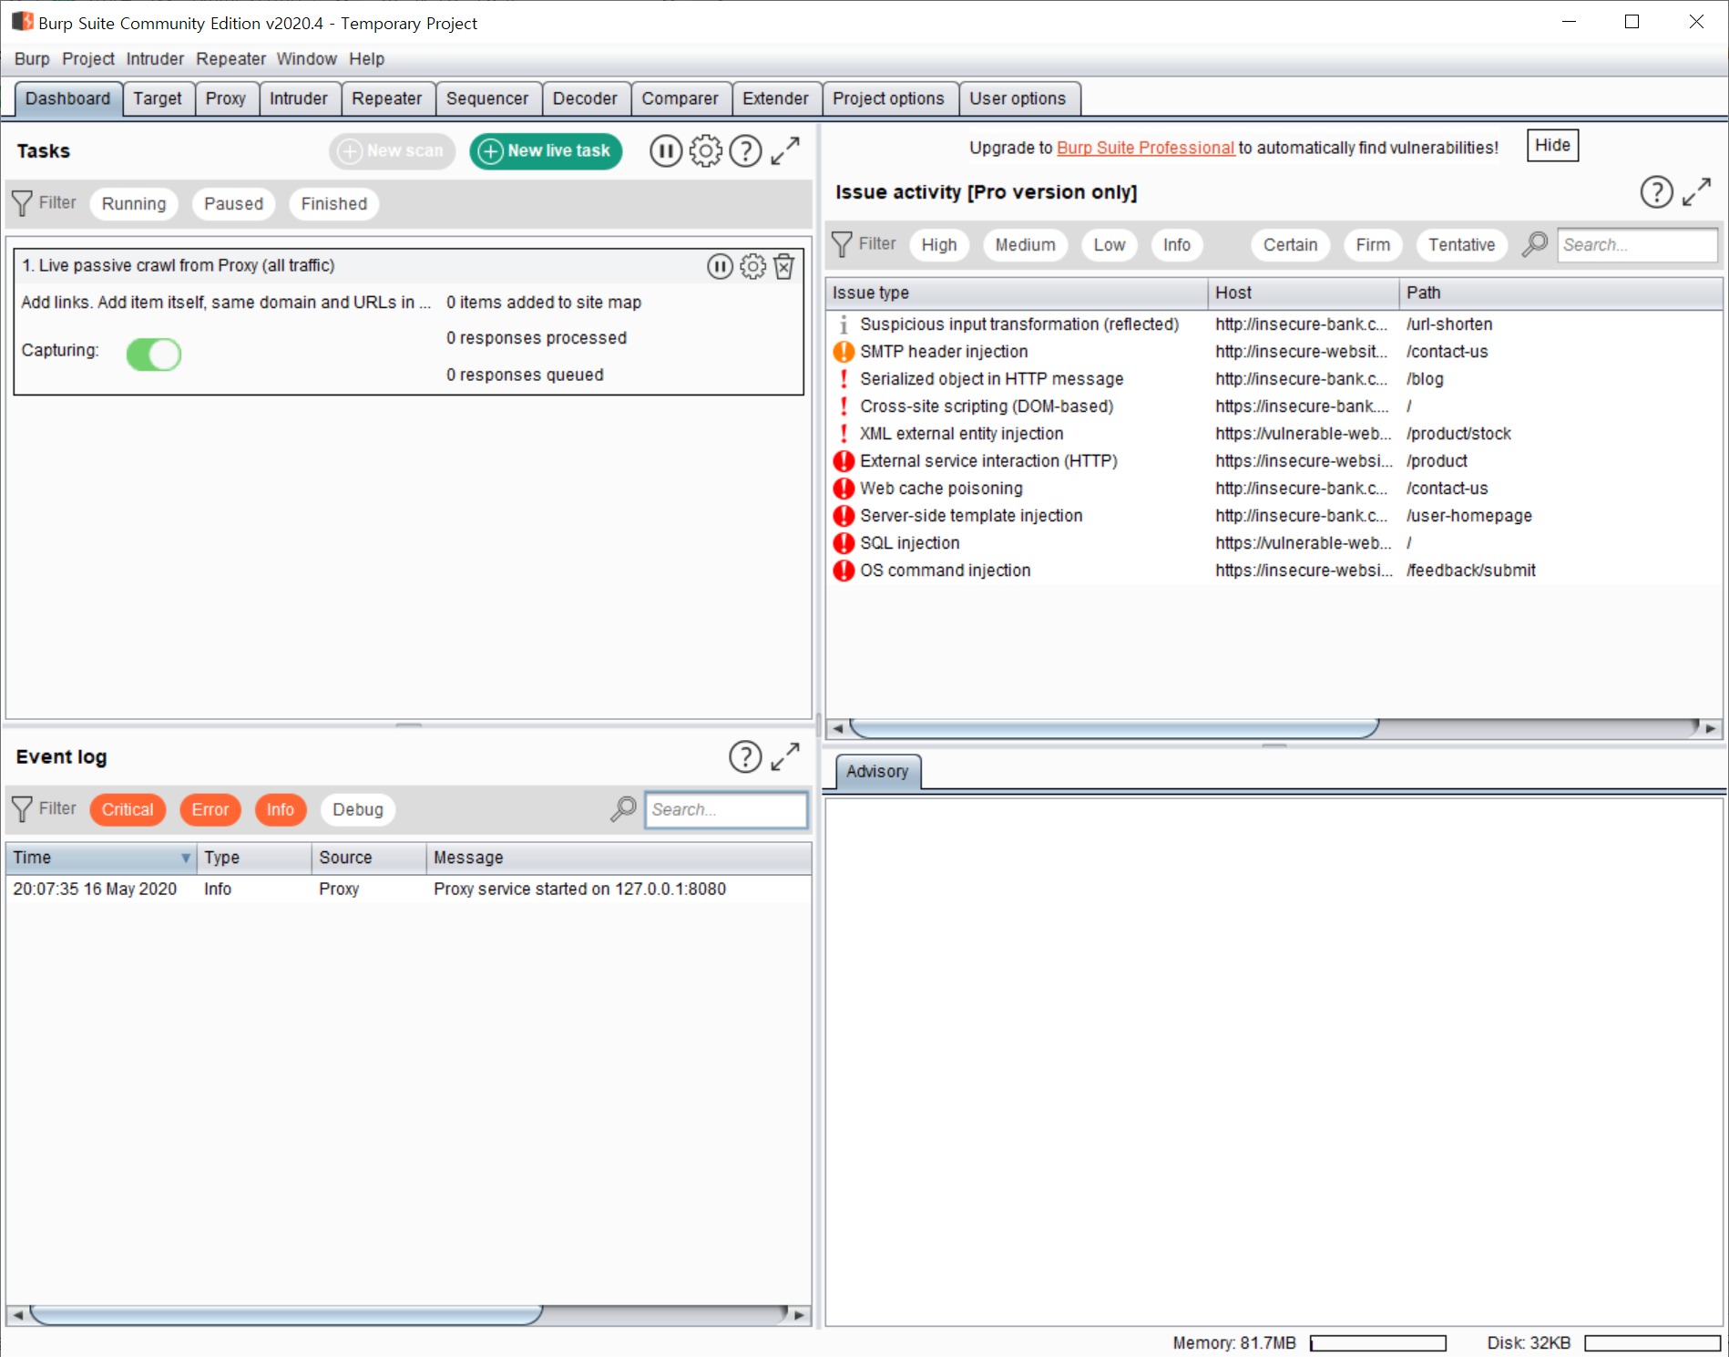Open task settings gear in Tasks header

(x=706, y=151)
